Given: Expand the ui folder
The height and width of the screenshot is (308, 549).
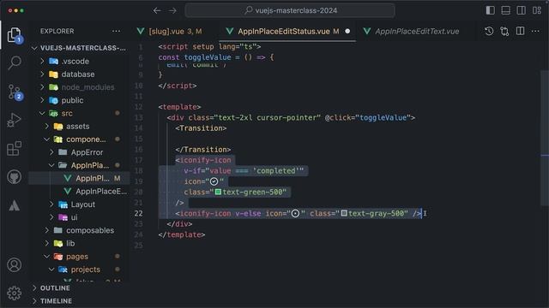Looking at the screenshot, I should click(x=79, y=217).
